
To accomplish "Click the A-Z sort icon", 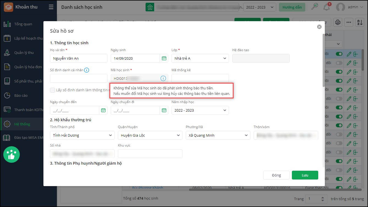I will pos(359,22).
